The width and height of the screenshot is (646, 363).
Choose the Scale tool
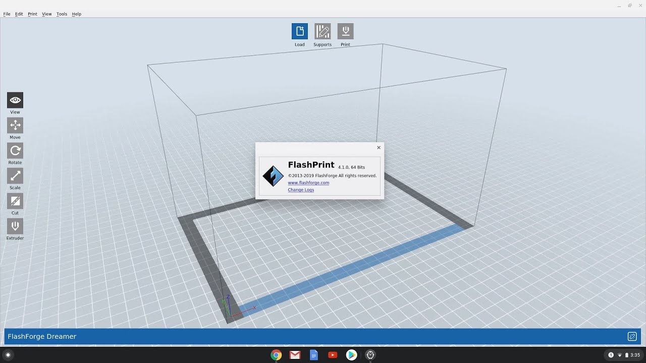tap(15, 176)
